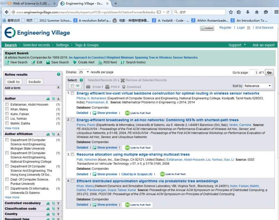The image size is (279, 220).
Task: Open Classification code chart icon
Action: tap(48, 208)
